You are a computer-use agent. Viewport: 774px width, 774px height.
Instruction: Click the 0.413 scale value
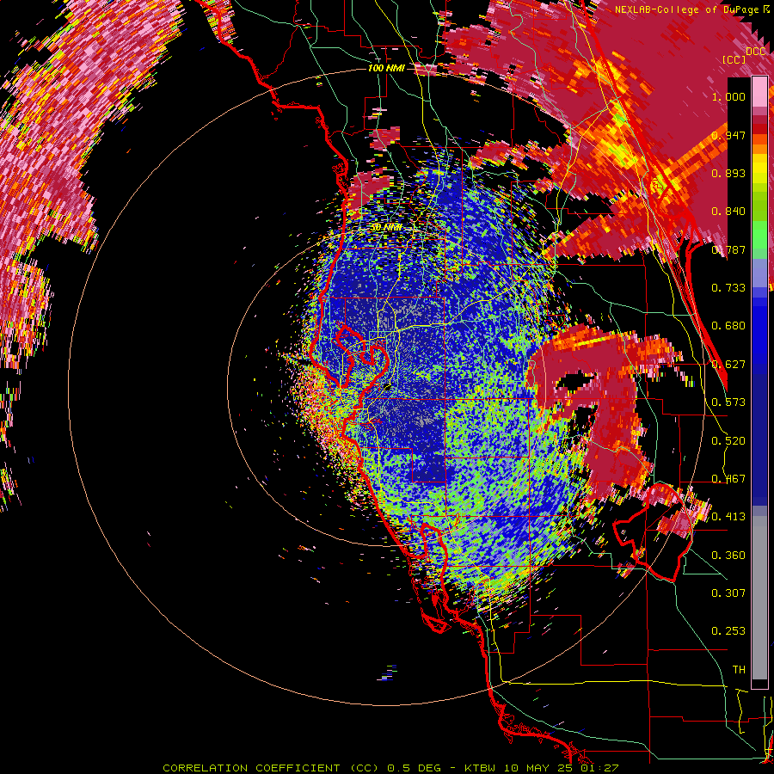point(728,517)
